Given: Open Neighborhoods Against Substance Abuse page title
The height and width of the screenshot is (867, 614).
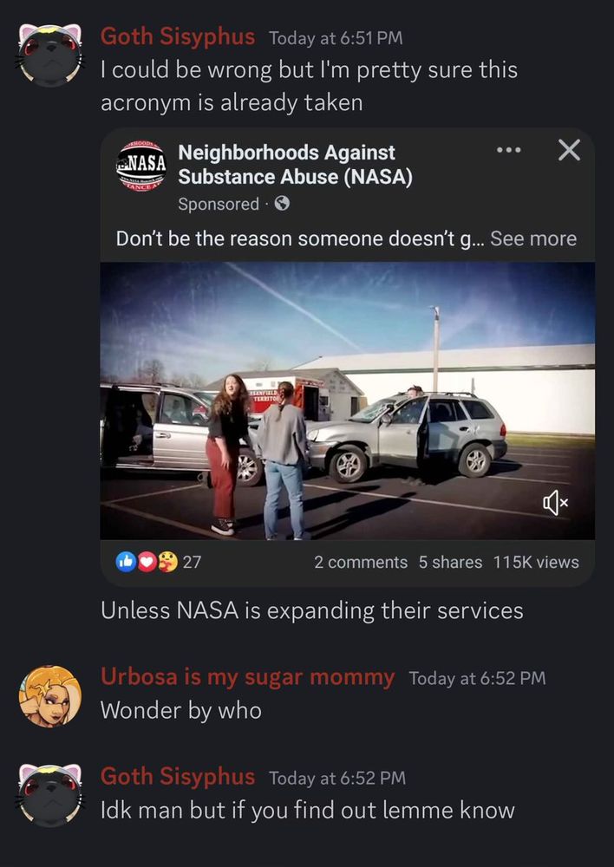Looking at the screenshot, I should (x=295, y=164).
